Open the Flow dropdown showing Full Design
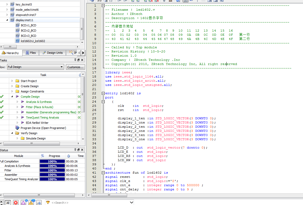Image resolution: width=303 pixels, height=205 pixels. coord(36,67)
